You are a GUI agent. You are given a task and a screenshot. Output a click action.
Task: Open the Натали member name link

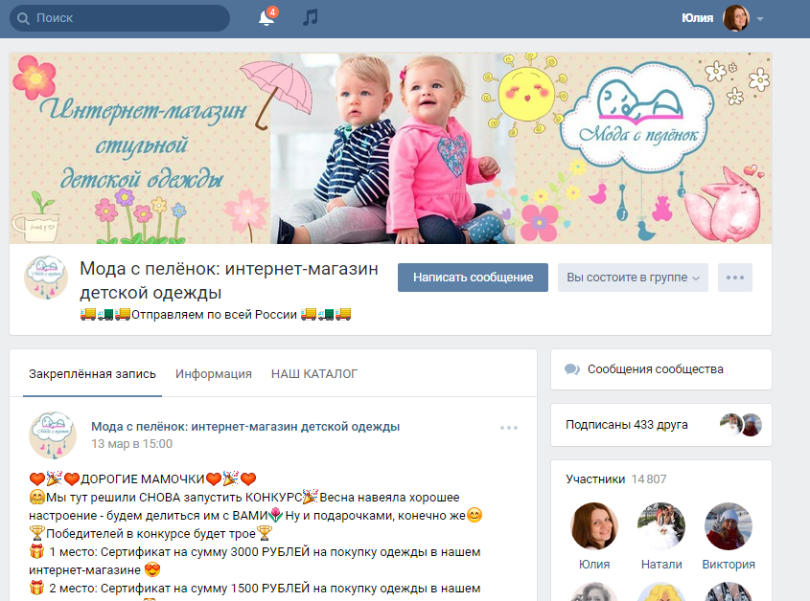click(x=661, y=565)
